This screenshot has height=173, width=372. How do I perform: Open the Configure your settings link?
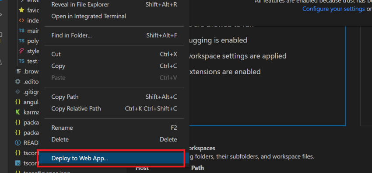pos(333,9)
